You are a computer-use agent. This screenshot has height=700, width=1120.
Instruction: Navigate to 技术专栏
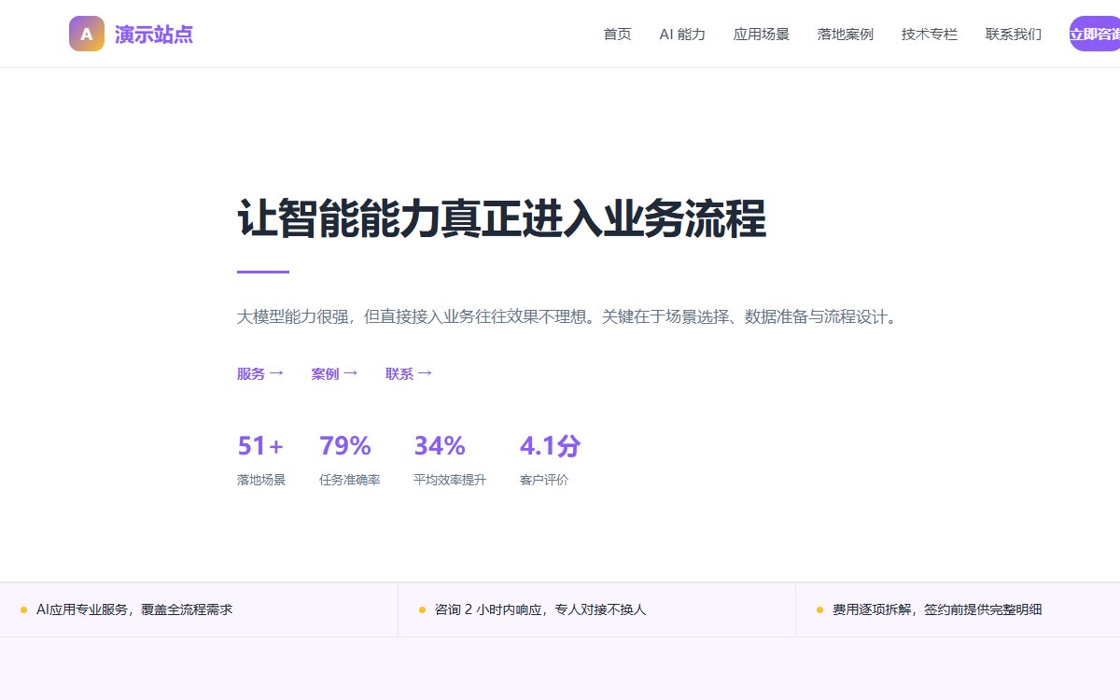coord(930,35)
